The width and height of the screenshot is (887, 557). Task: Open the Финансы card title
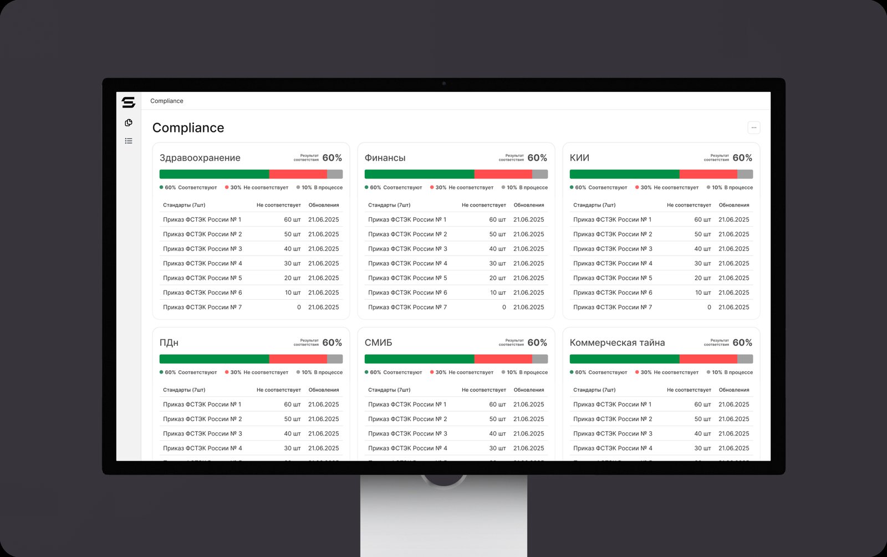pos(385,158)
